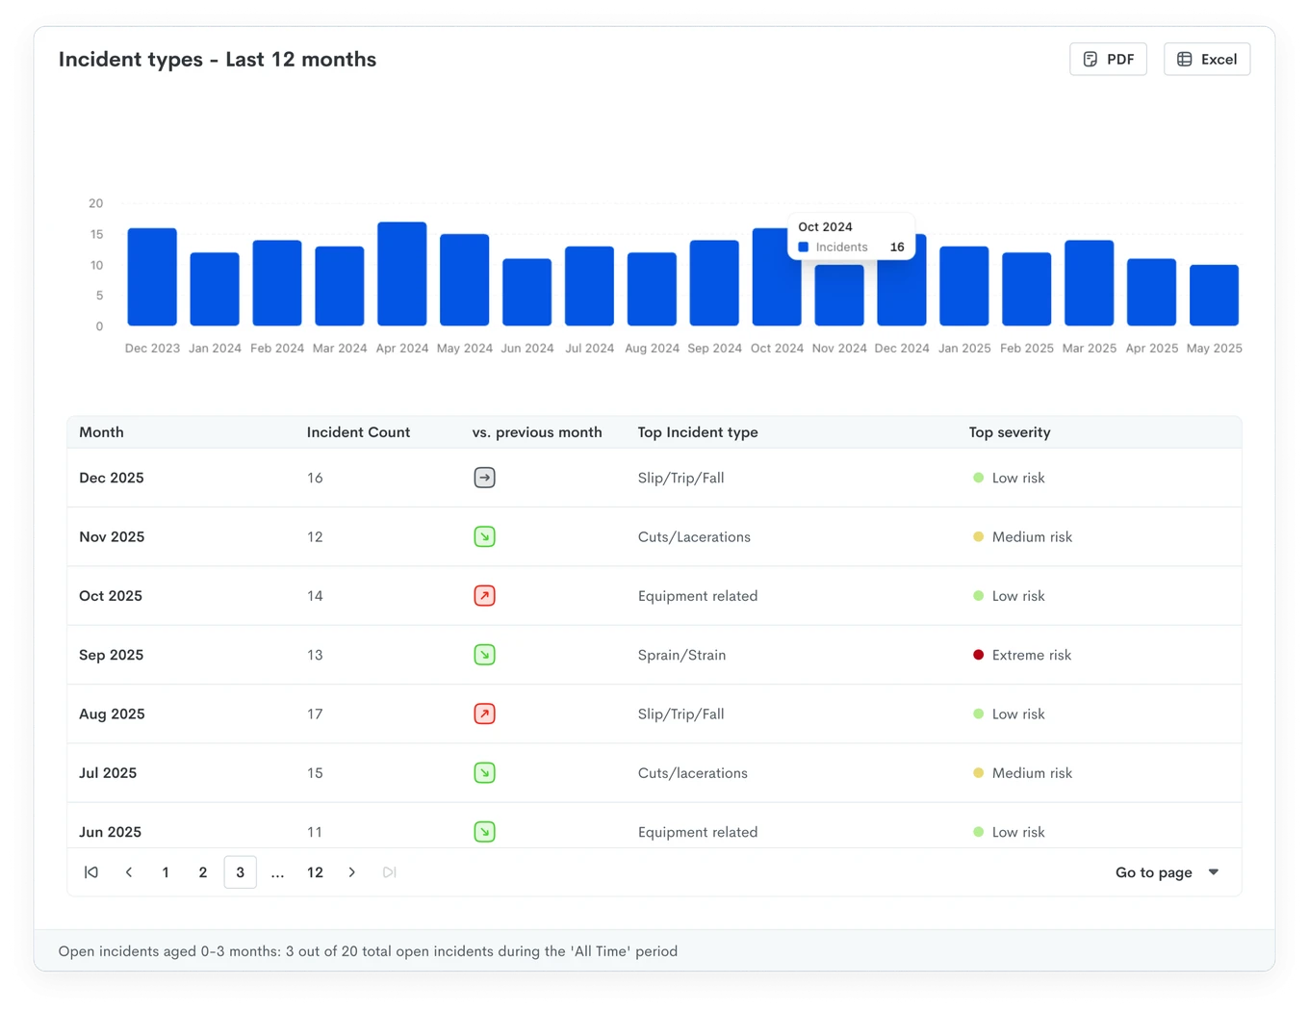Click the Nov 2025 downward trend icon
Viewport: 1309px width, 1012px height.
point(485,536)
